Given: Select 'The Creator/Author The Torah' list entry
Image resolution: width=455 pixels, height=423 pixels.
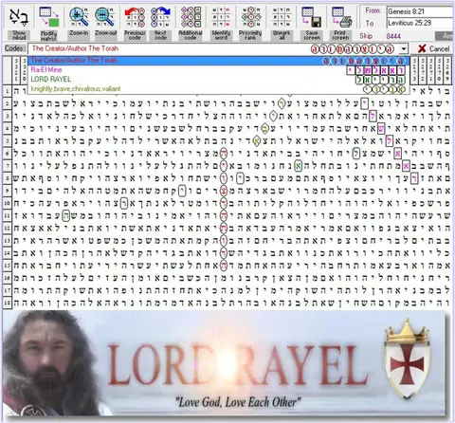Looking at the screenshot, I should 219,61.
